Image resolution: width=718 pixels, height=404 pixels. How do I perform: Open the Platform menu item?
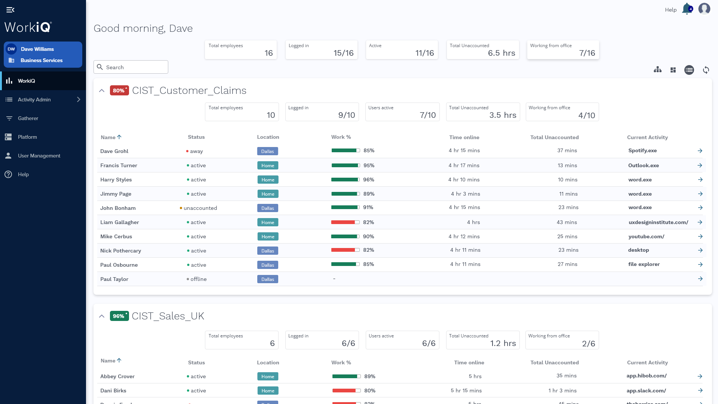tap(28, 137)
